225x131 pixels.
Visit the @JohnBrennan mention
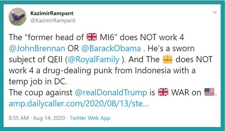(37, 48)
